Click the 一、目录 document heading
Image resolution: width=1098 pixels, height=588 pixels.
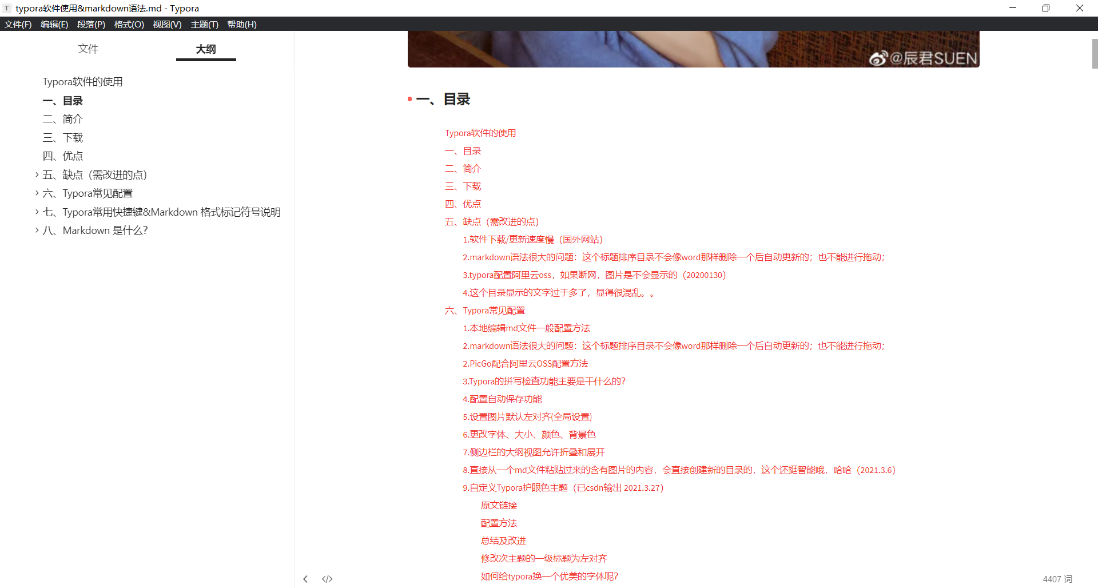coord(443,100)
